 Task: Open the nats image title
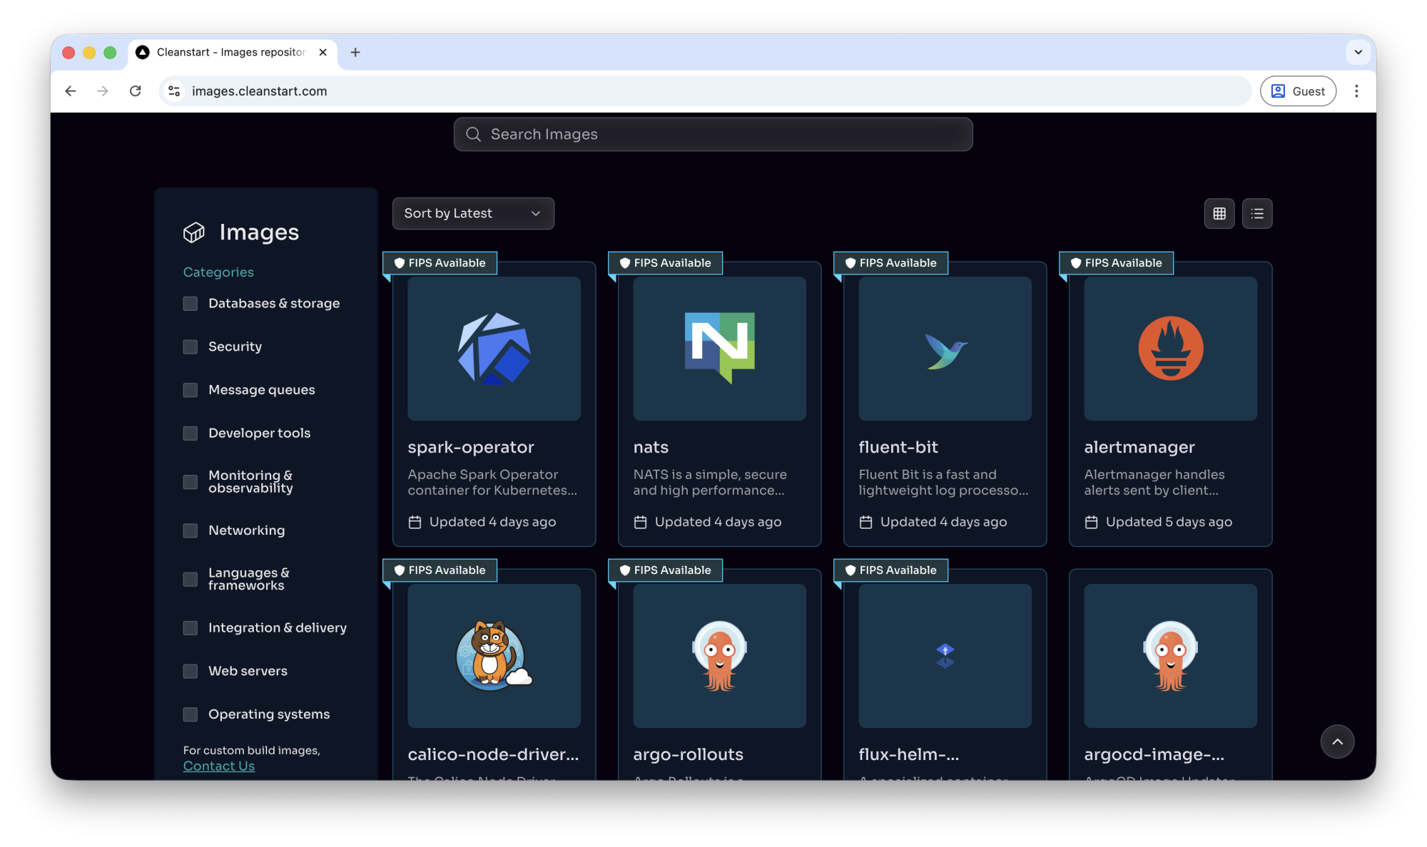point(651,447)
